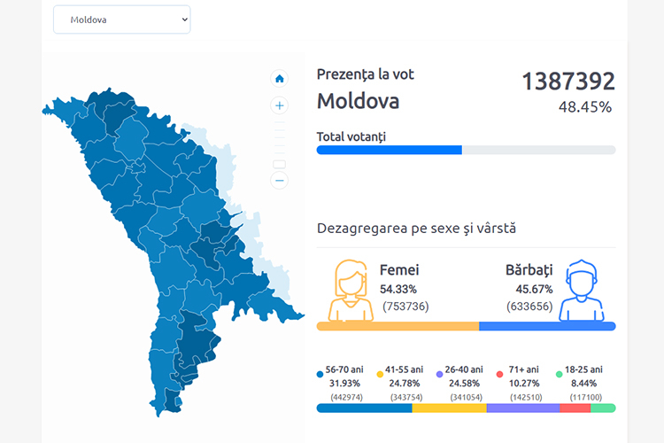
Task: Zoom out on the map with minus
Action: click(280, 181)
